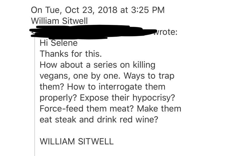227x156 pixels.
Task: Click the uppercase WILLIAM SITWELL signature
Action: 77,141
